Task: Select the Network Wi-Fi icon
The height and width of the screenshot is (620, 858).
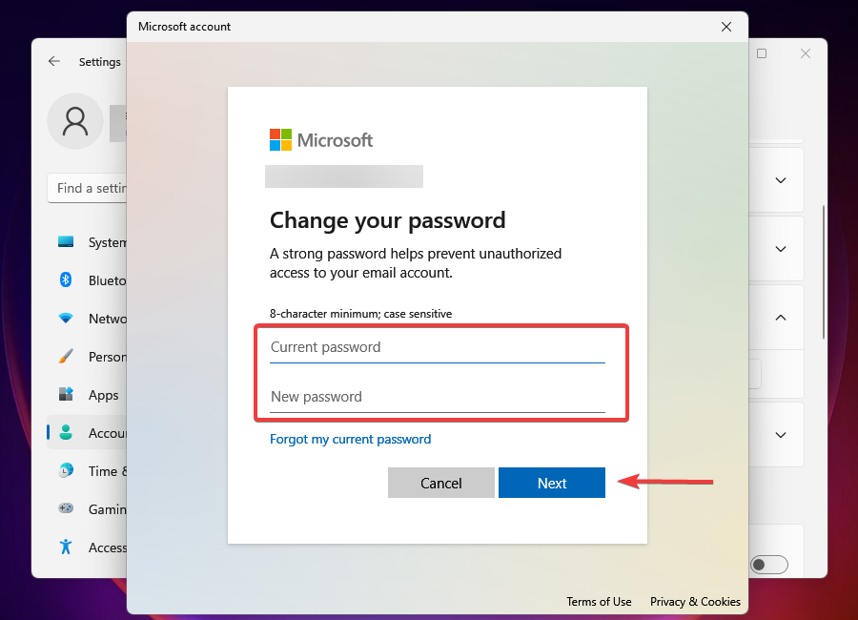Action: coord(66,319)
